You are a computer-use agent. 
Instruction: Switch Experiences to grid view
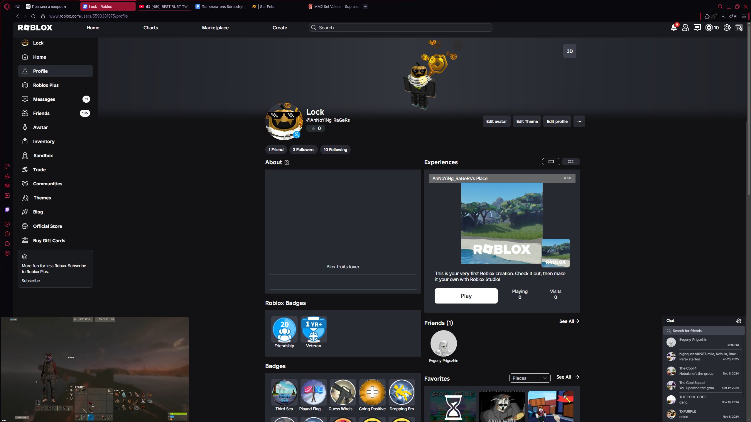tap(571, 162)
